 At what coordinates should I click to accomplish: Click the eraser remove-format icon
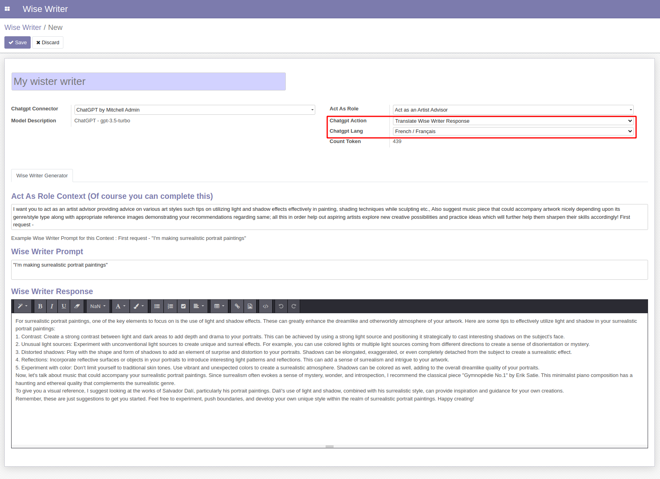[77, 306]
